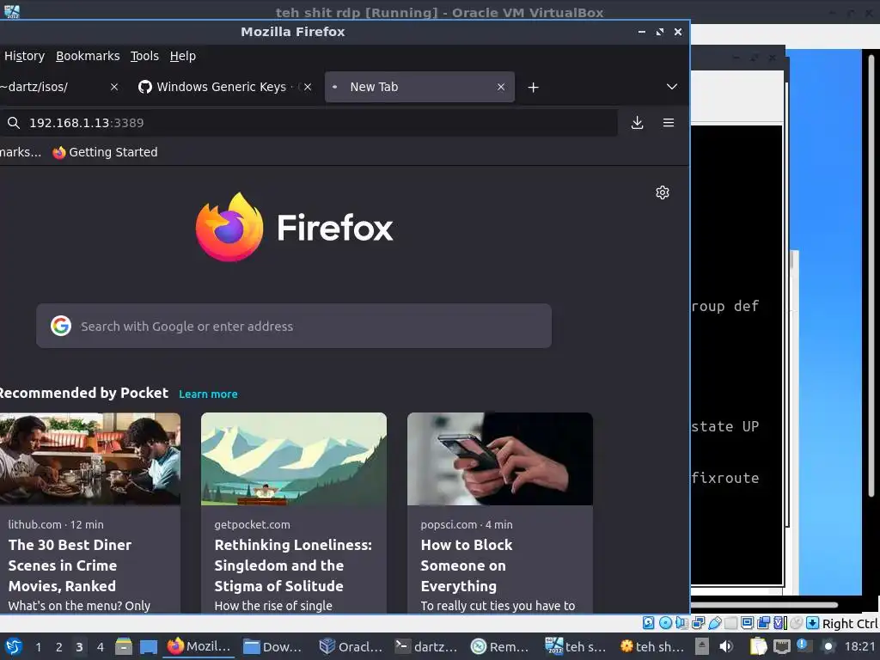The image size is (880, 660).
Task: Click VirtualBox hard disk activity indicator
Action: pos(648,623)
